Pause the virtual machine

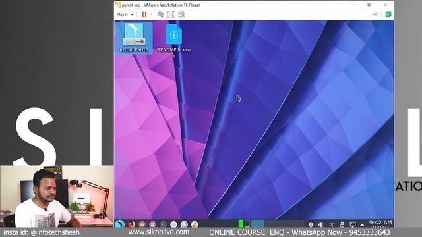tap(144, 14)
